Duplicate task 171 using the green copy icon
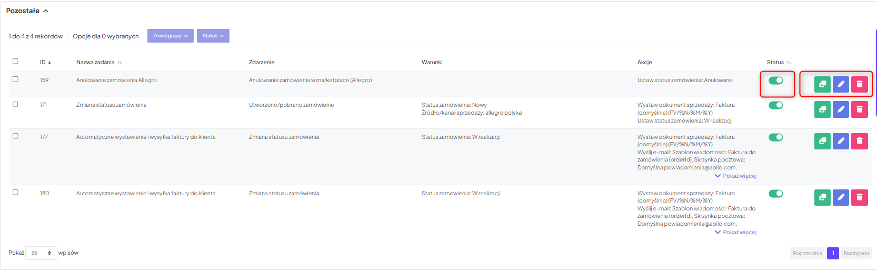The image size is (877, 272). [822, 109]
